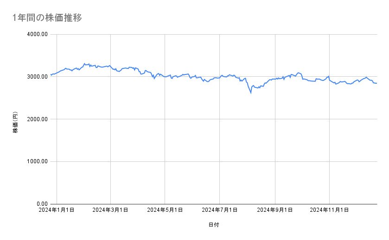Click the highest peak of the blue line
This screenshot has width=389, height=240.
[84, 63]
